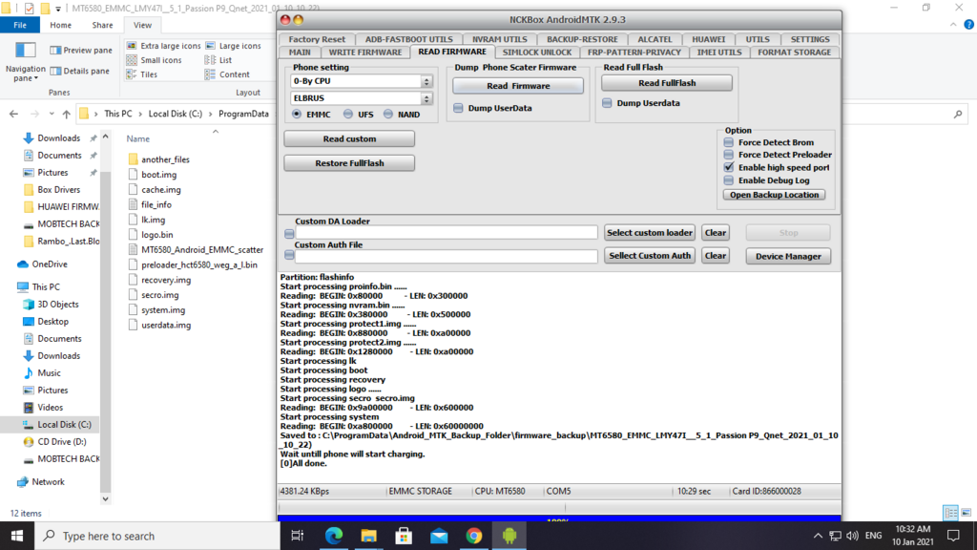Viewport: 977px width, 550px height.
Task: Click the Custom DA Loader path field
Action: (447, 233)
